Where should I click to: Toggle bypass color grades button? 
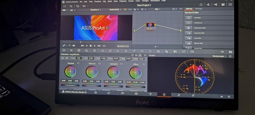click(125, 9)
